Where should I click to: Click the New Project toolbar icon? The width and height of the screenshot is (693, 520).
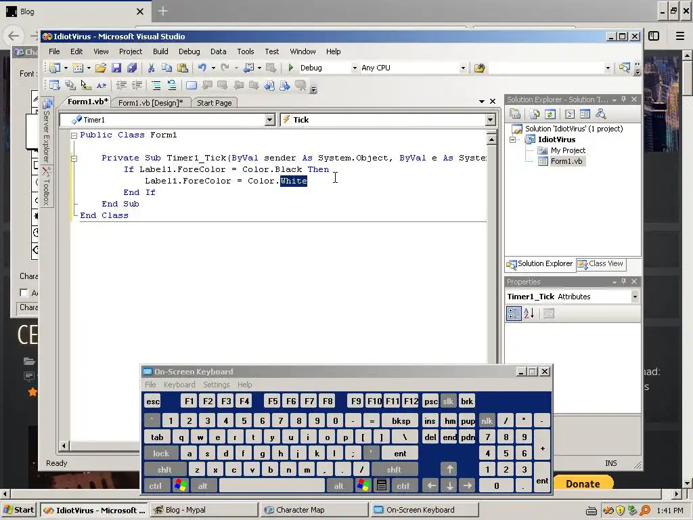[54, 68]
